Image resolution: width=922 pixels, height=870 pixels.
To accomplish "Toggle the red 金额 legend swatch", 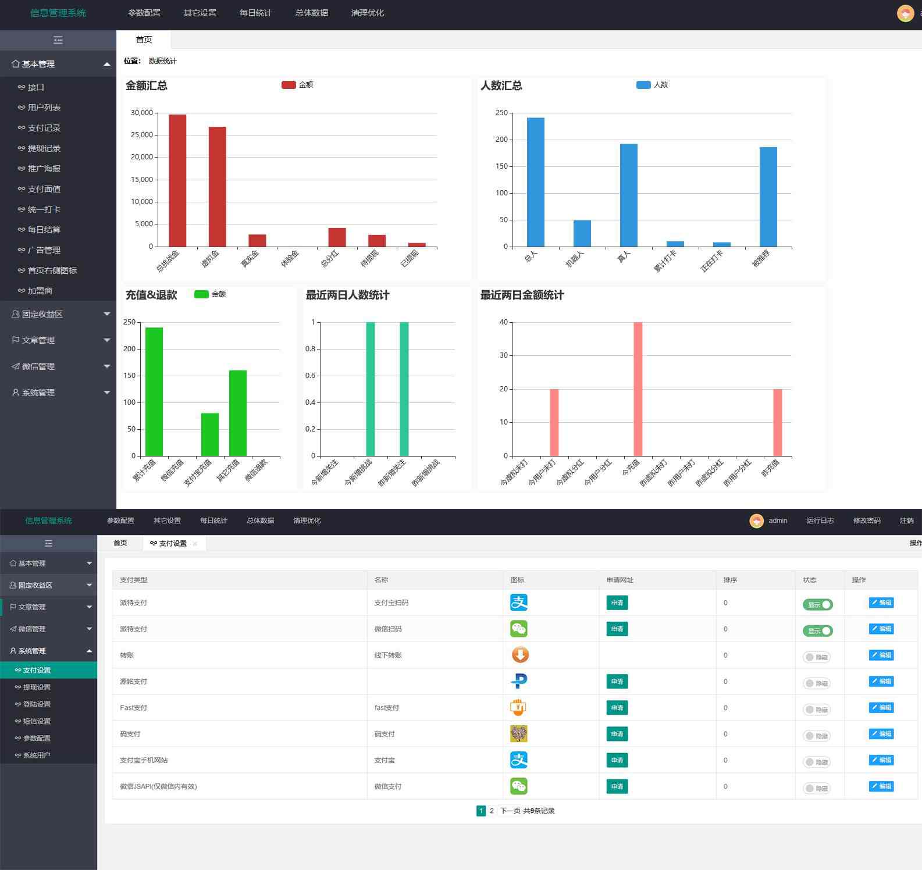I will point(289,85).
